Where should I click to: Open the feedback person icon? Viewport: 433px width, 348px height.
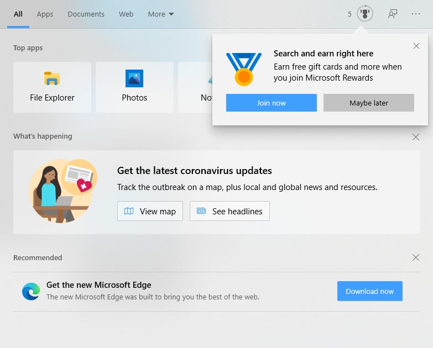[x=393, y=14]
